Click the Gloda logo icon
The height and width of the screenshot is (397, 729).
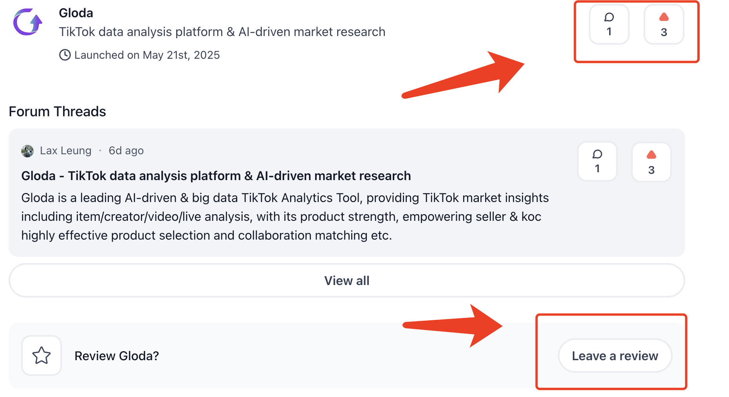coord(28,22)
